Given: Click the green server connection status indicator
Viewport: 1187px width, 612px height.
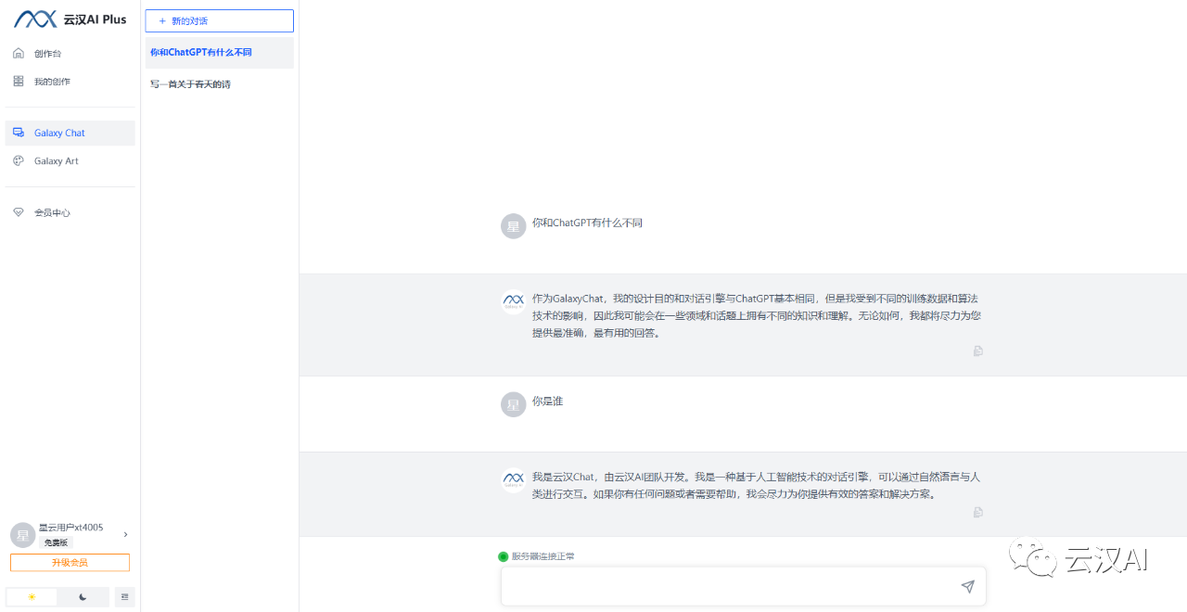Looking at the screenshot, I should point(504,556).
